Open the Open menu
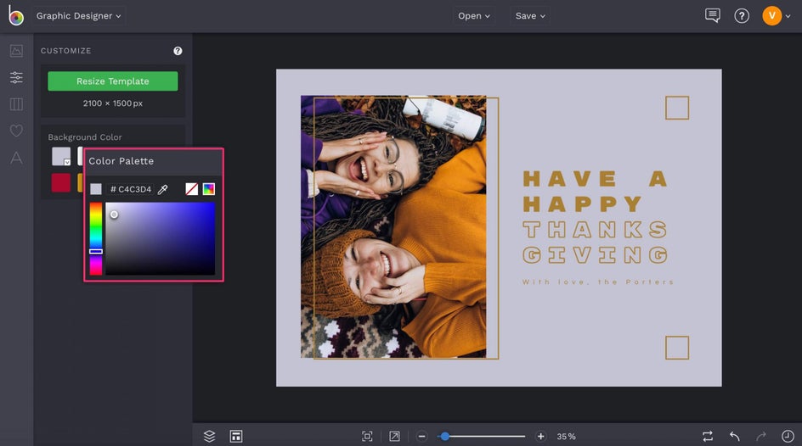The height and width of the screenshot is (446, 802). pos(474,15)
